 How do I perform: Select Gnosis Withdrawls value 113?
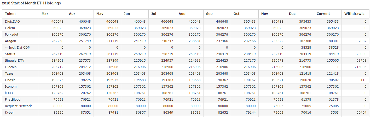tap(363, 80)
